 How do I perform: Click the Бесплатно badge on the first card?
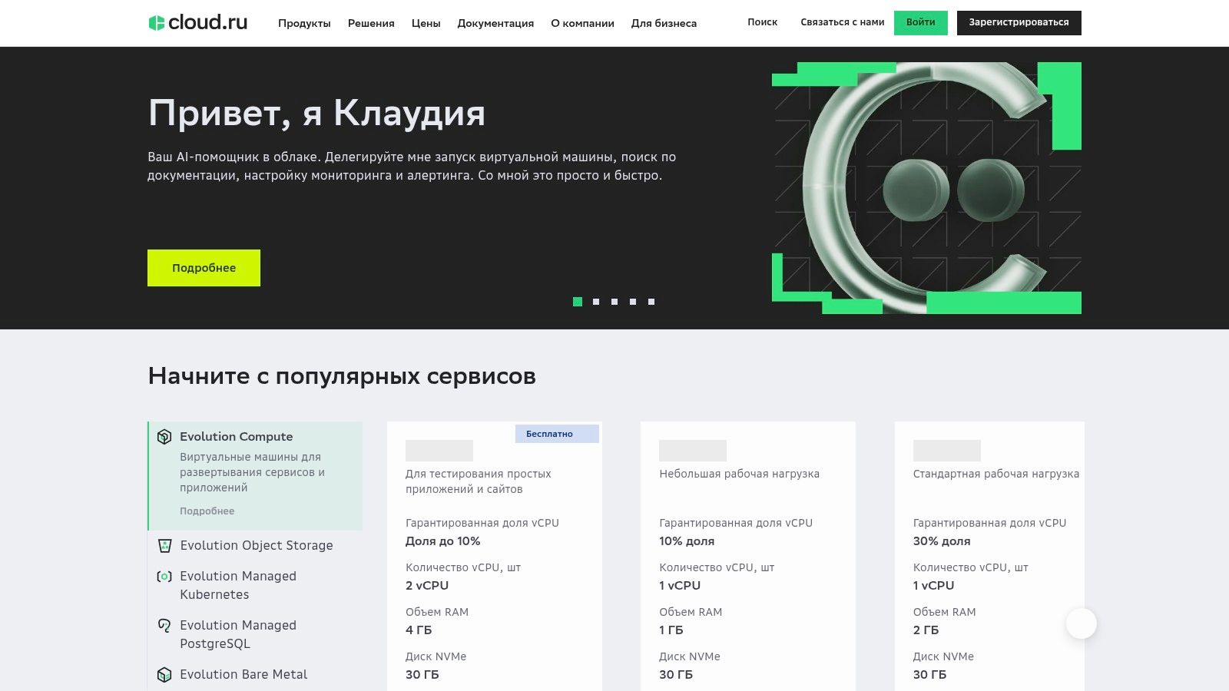(557, 434)
